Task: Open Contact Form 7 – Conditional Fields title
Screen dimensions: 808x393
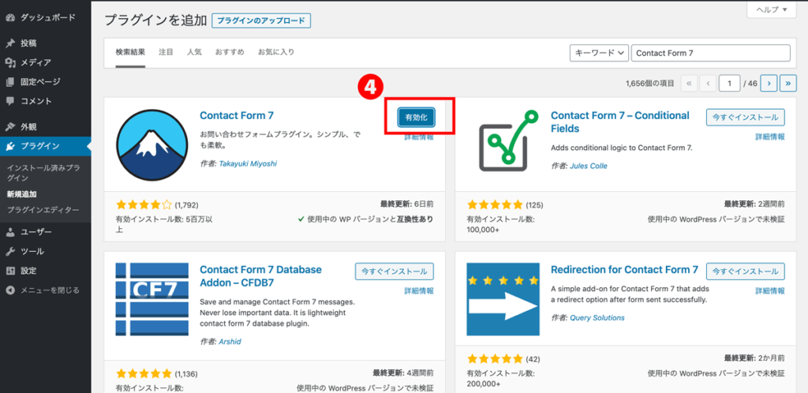Action: point(620,122)
